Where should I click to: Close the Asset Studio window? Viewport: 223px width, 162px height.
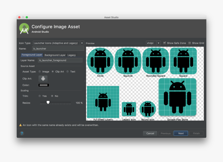(19, 17)
